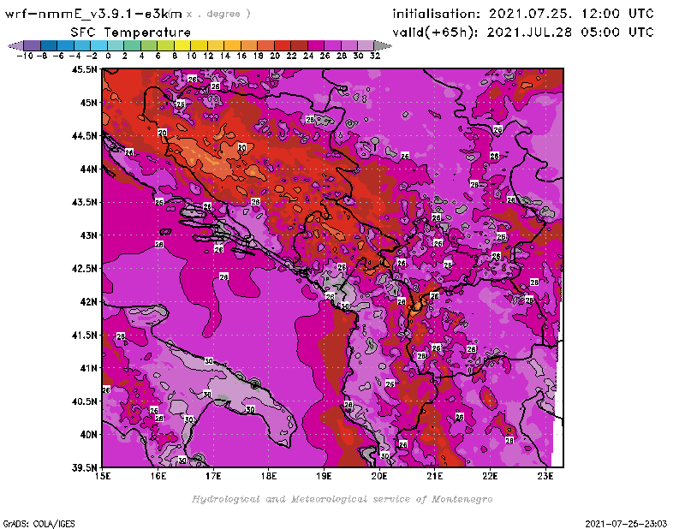Click the 'SFC Temperature' title
The width and height of the screenshot is (685, 529).
click(131, 33)
